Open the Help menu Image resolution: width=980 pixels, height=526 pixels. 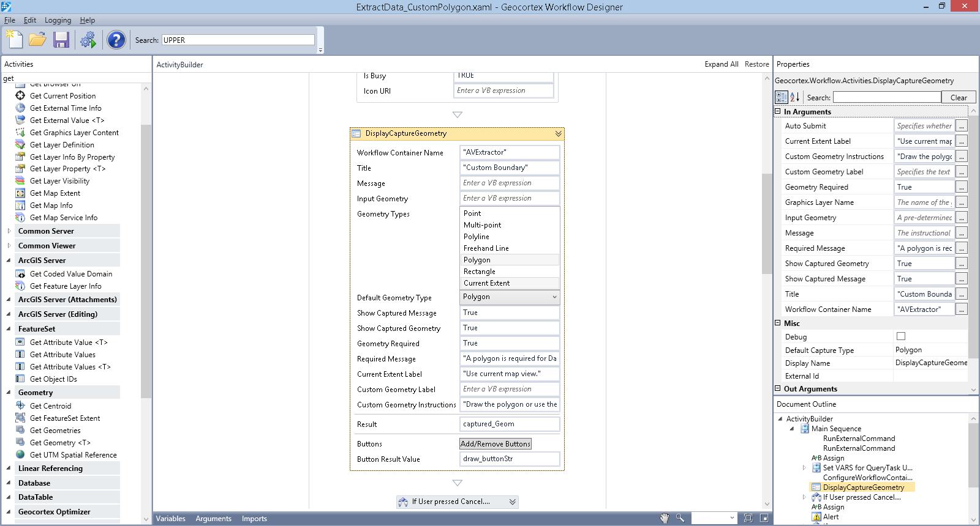[x=88, y=20]
